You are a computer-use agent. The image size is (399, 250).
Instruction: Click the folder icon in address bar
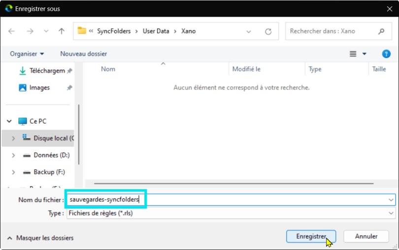[82, 31]
